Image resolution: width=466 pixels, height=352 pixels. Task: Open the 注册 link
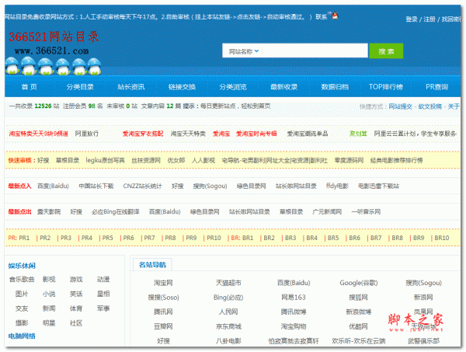[x=429, y=19]
